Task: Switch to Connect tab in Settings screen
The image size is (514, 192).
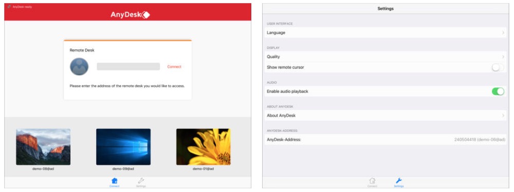Action: pos(372,182)
